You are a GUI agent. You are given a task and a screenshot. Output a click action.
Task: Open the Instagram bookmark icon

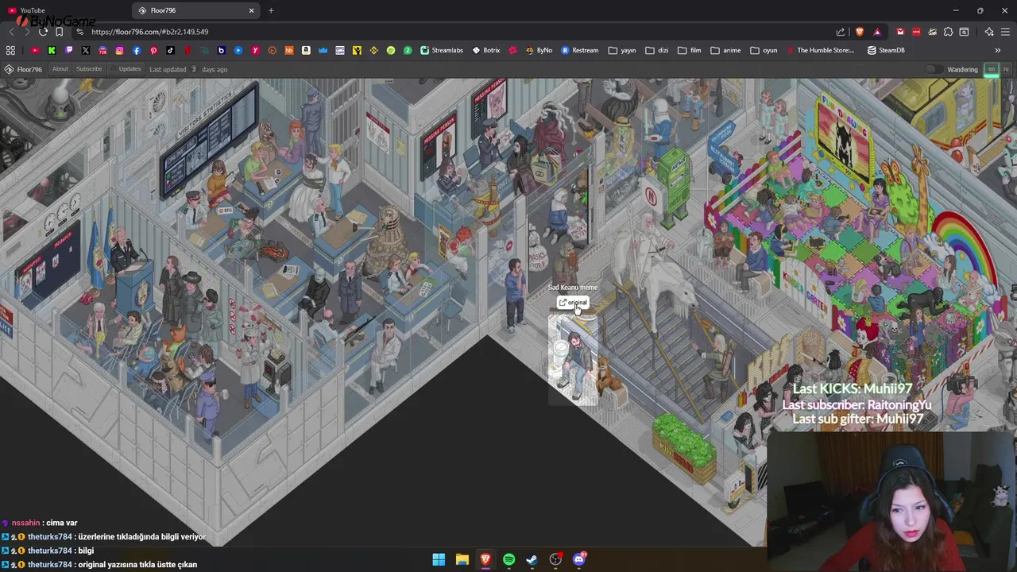coord(119,50)
